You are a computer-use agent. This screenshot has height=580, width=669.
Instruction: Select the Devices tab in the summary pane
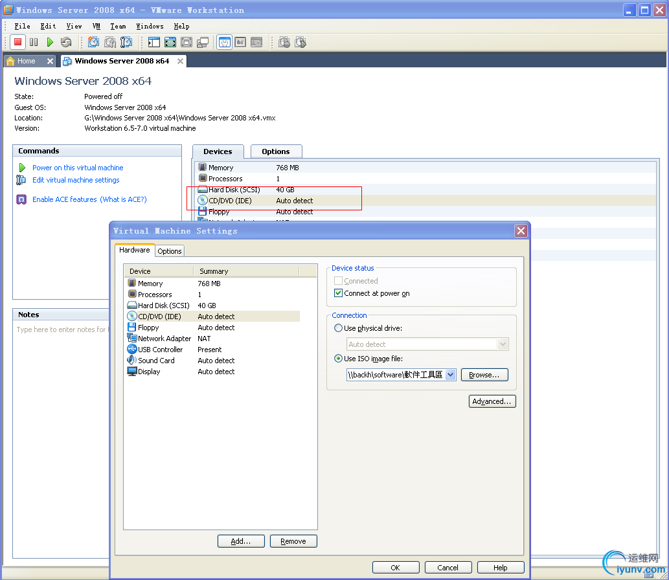218,151
